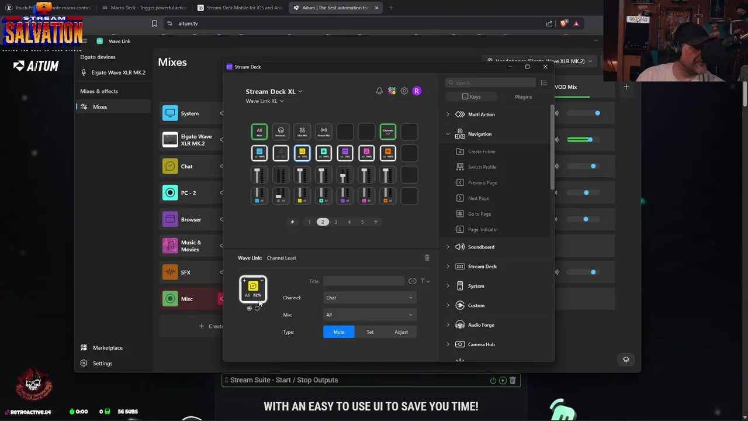748x421 pixels.
Task: Select the pink Music channel key
Action: click(366, 153)
